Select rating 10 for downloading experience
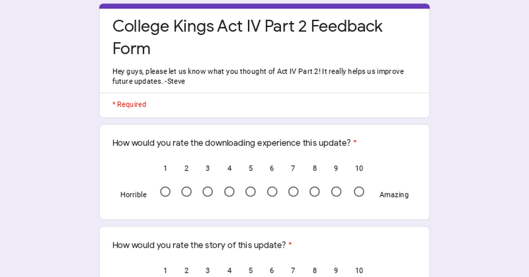 359,192
